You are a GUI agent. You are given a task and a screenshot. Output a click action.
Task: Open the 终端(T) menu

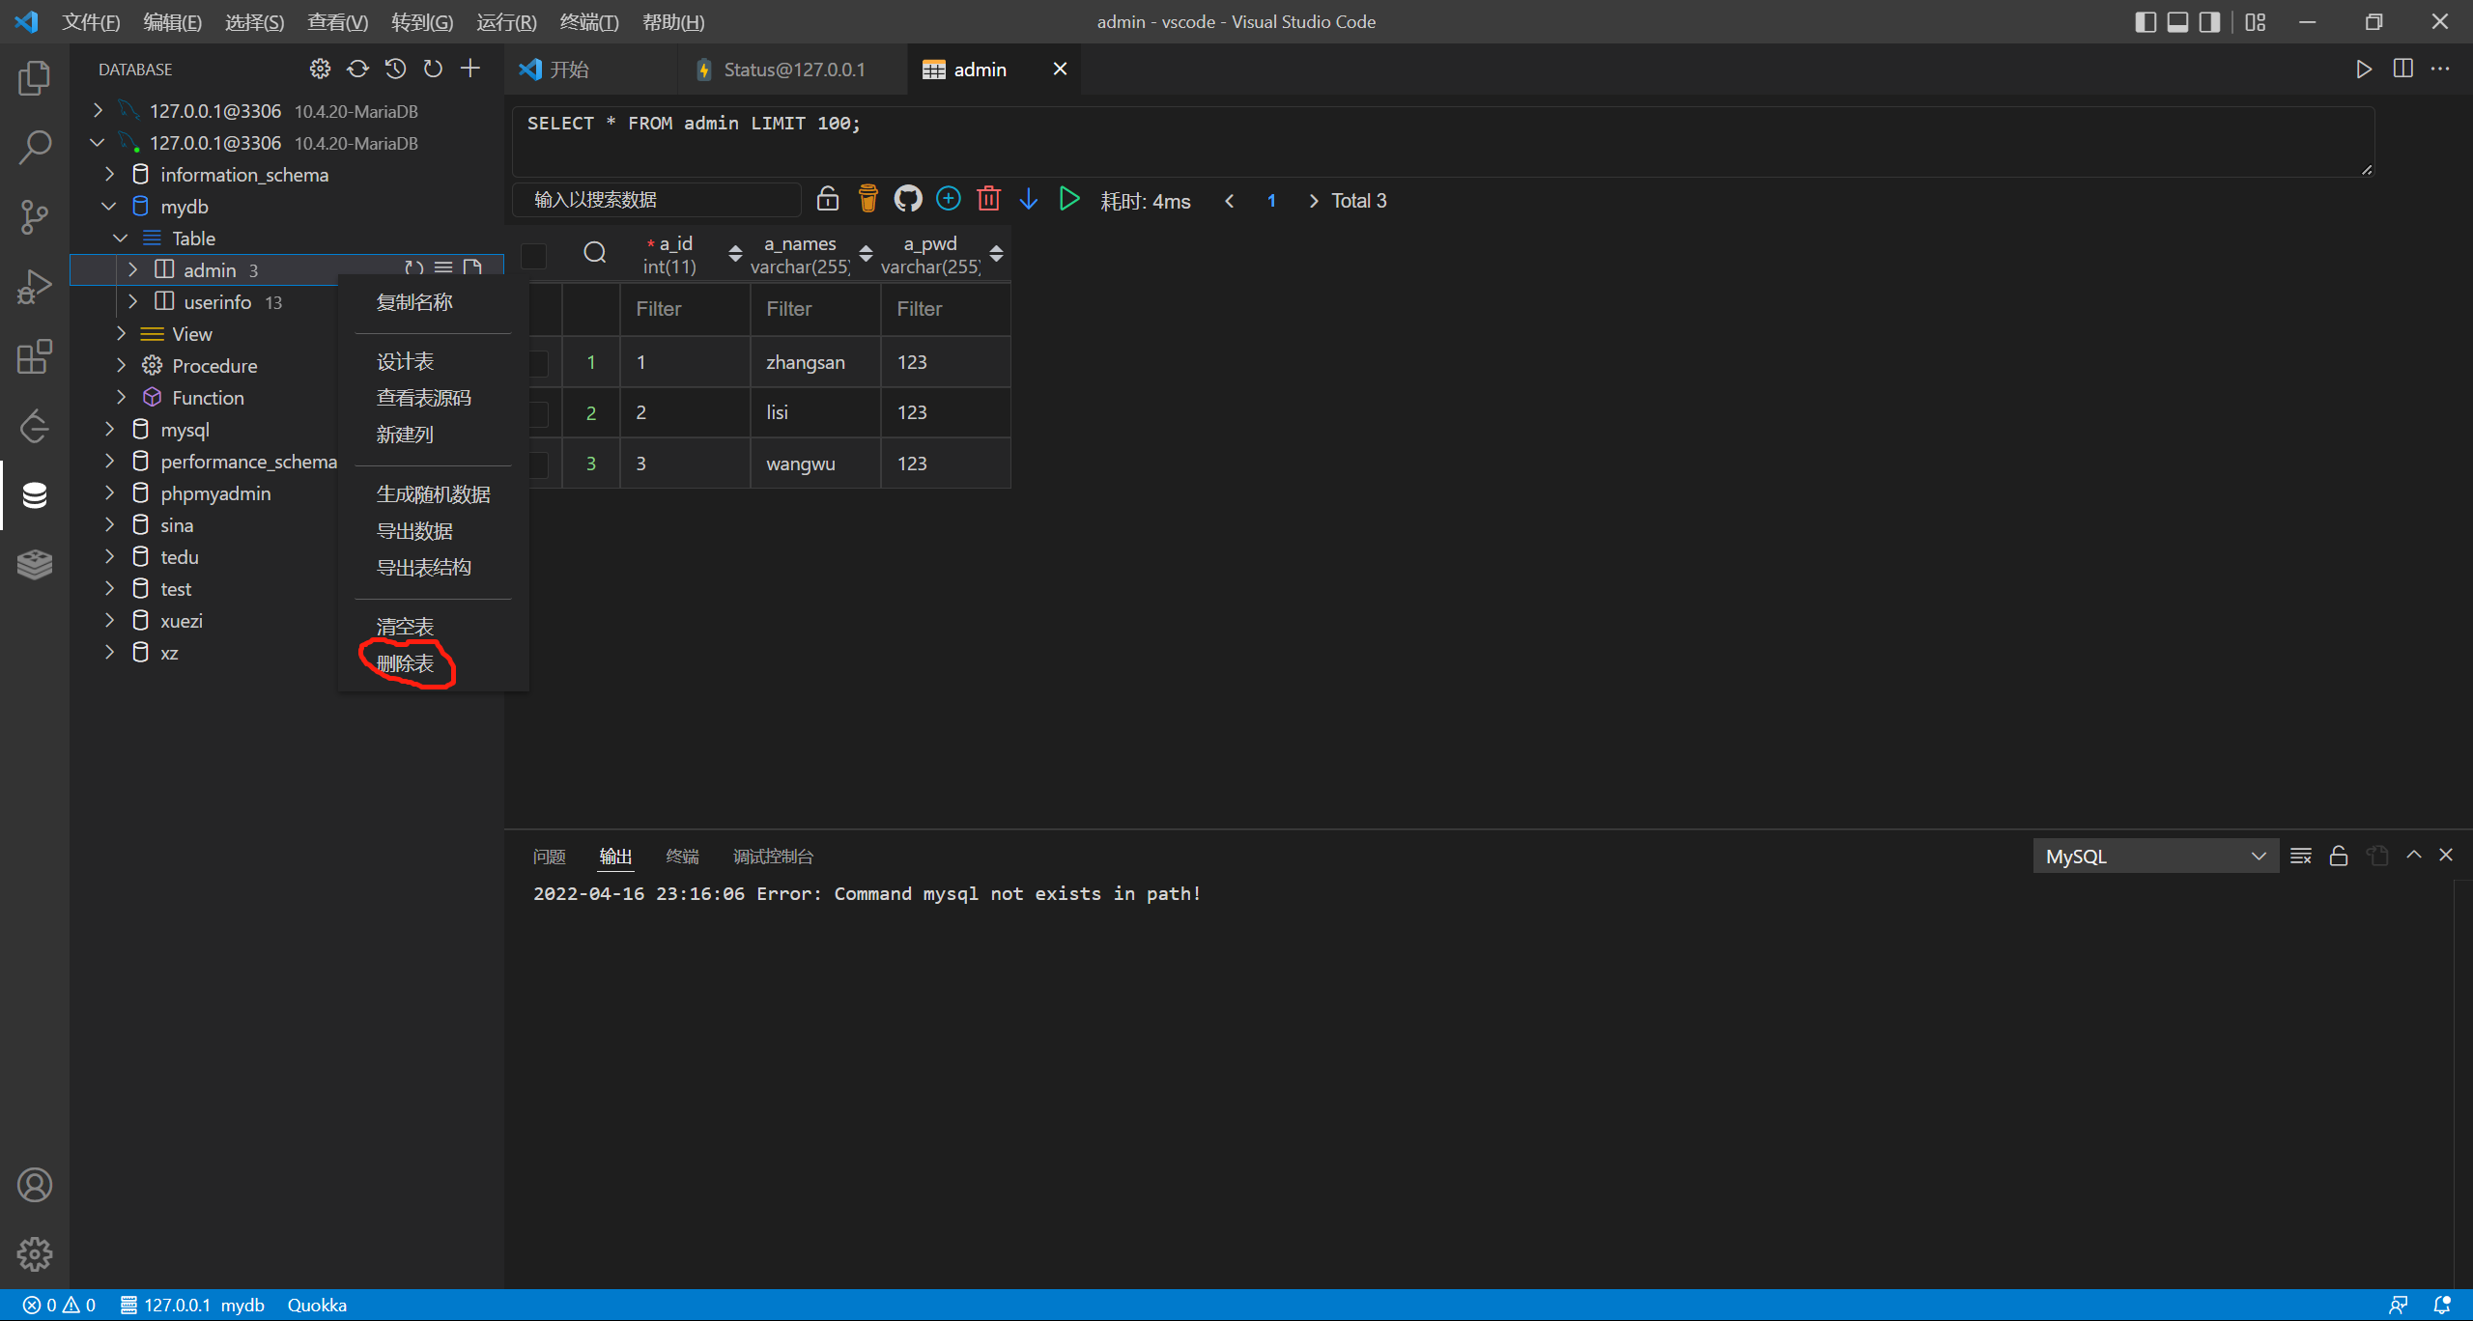click(x=589, y=21)
